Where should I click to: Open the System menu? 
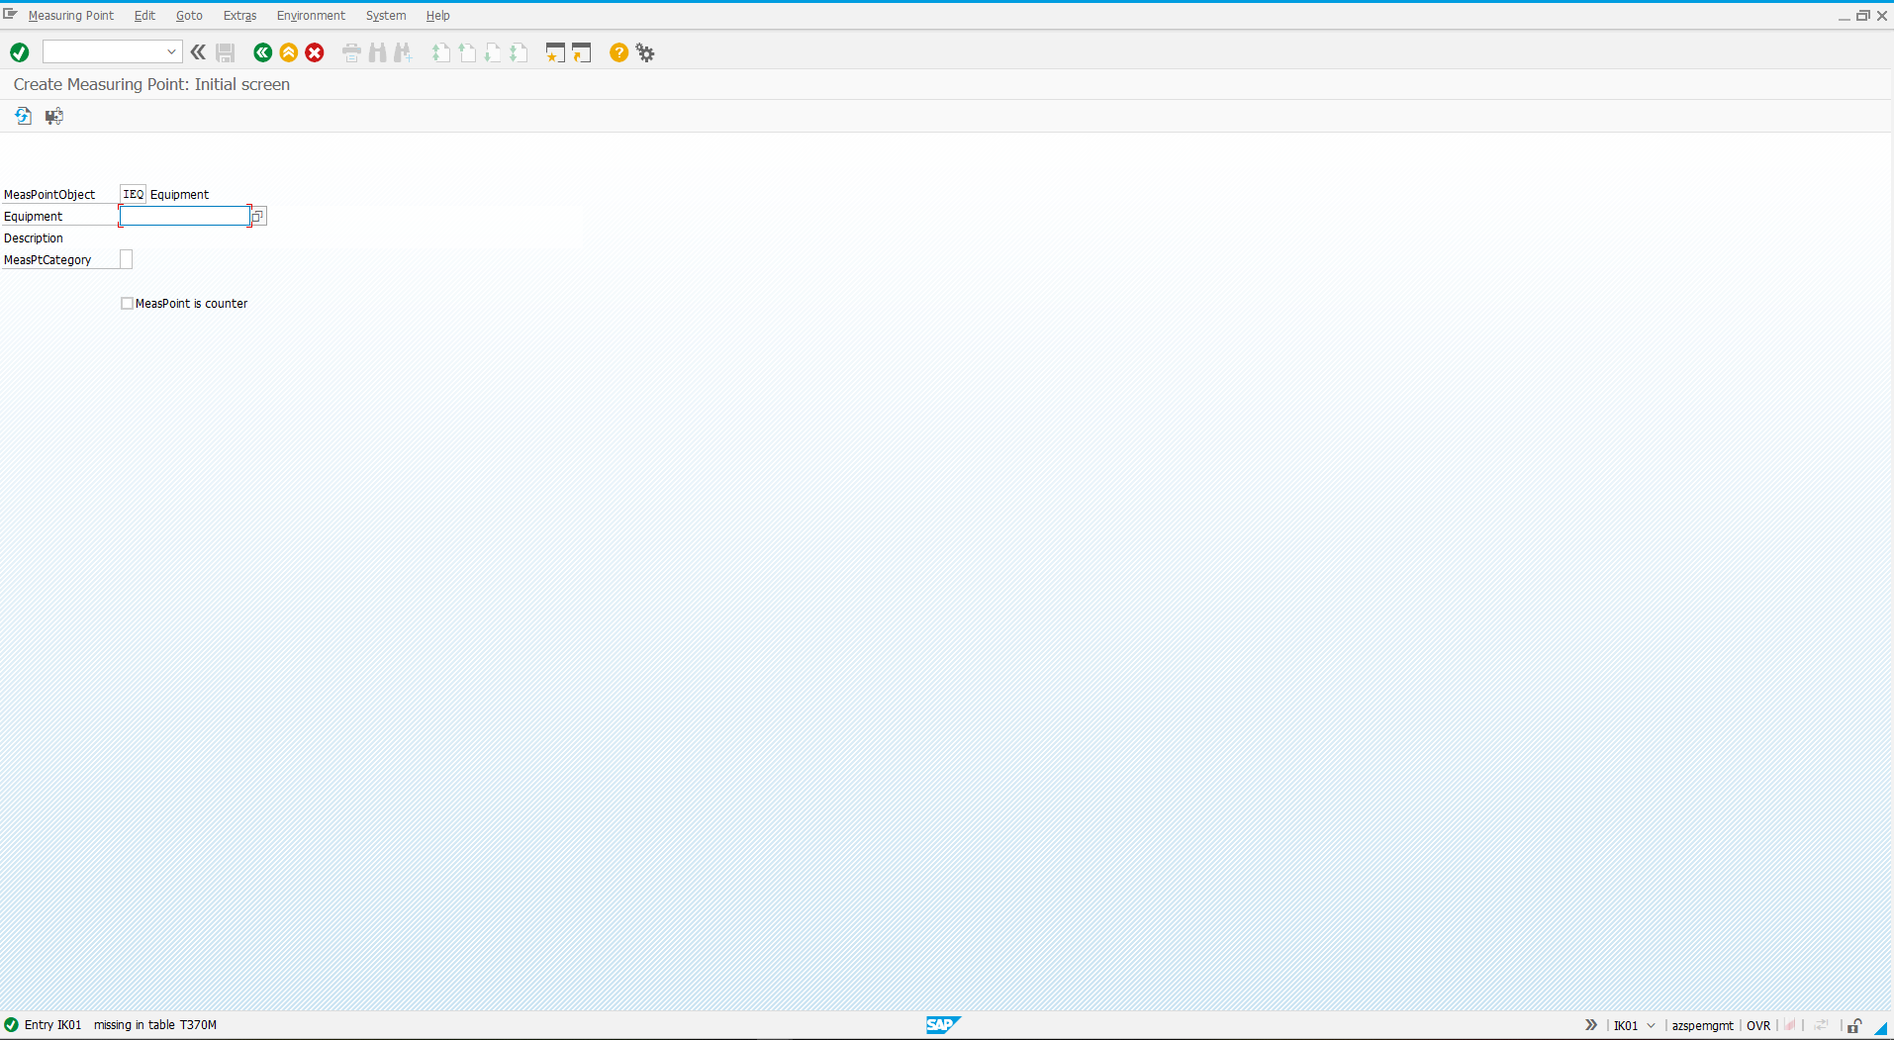386,16
